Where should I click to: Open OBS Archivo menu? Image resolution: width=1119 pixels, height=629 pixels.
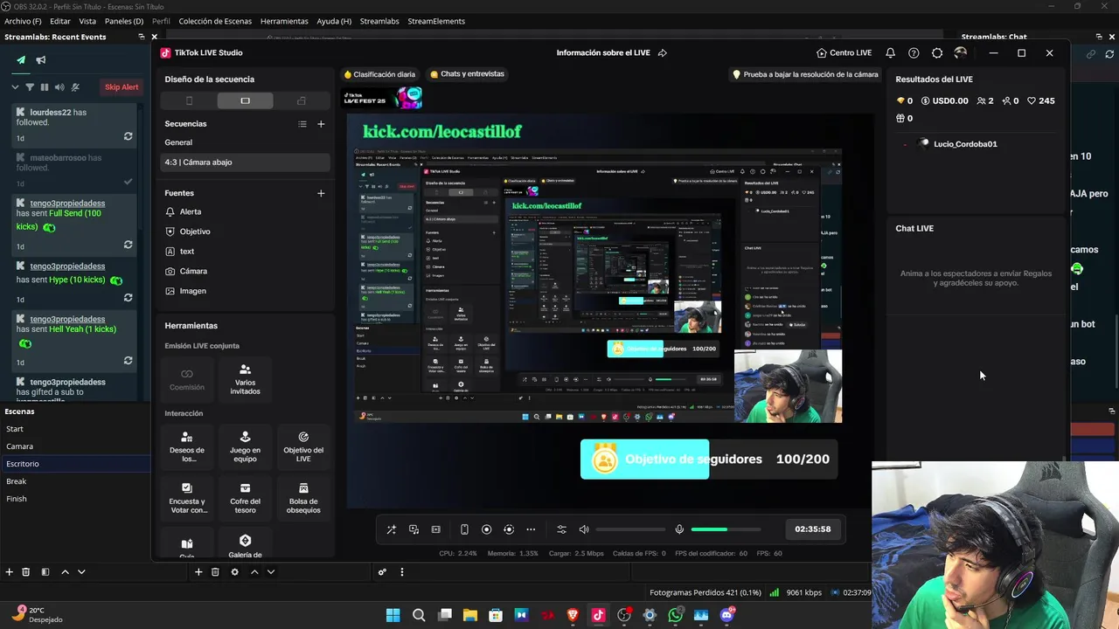[23, 21]
